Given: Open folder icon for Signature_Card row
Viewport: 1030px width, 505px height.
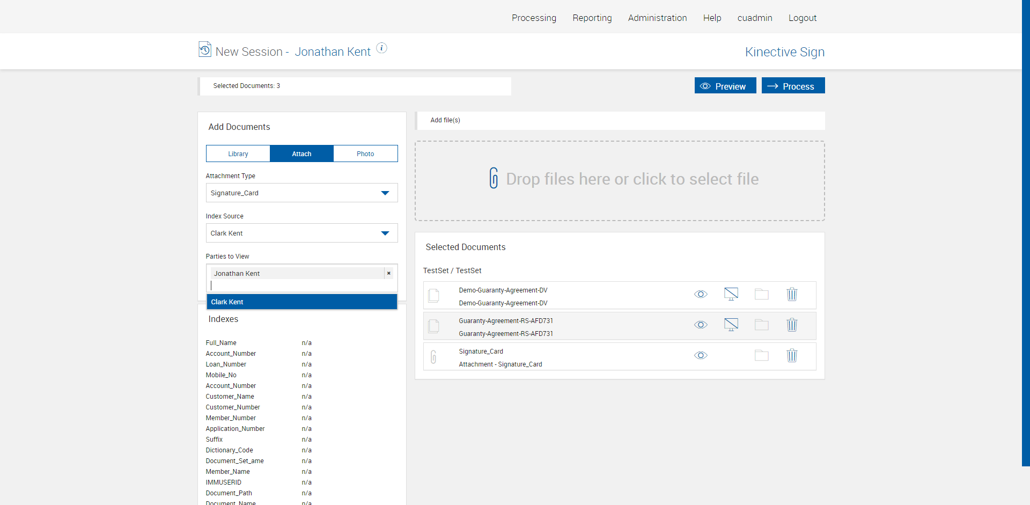Looking at the screenshot, I should point(761,356).
